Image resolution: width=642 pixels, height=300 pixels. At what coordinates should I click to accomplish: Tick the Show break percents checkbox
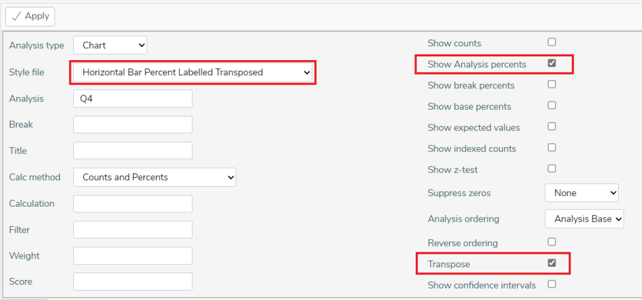tap(552, 85)
